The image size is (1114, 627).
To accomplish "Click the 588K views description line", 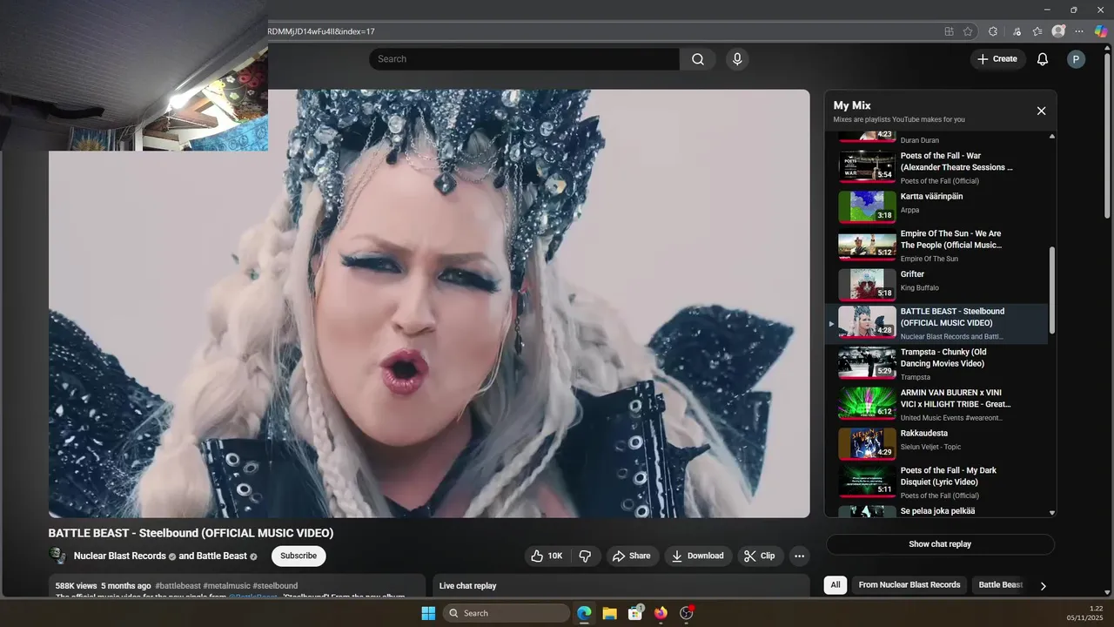I will click(177, 586).
